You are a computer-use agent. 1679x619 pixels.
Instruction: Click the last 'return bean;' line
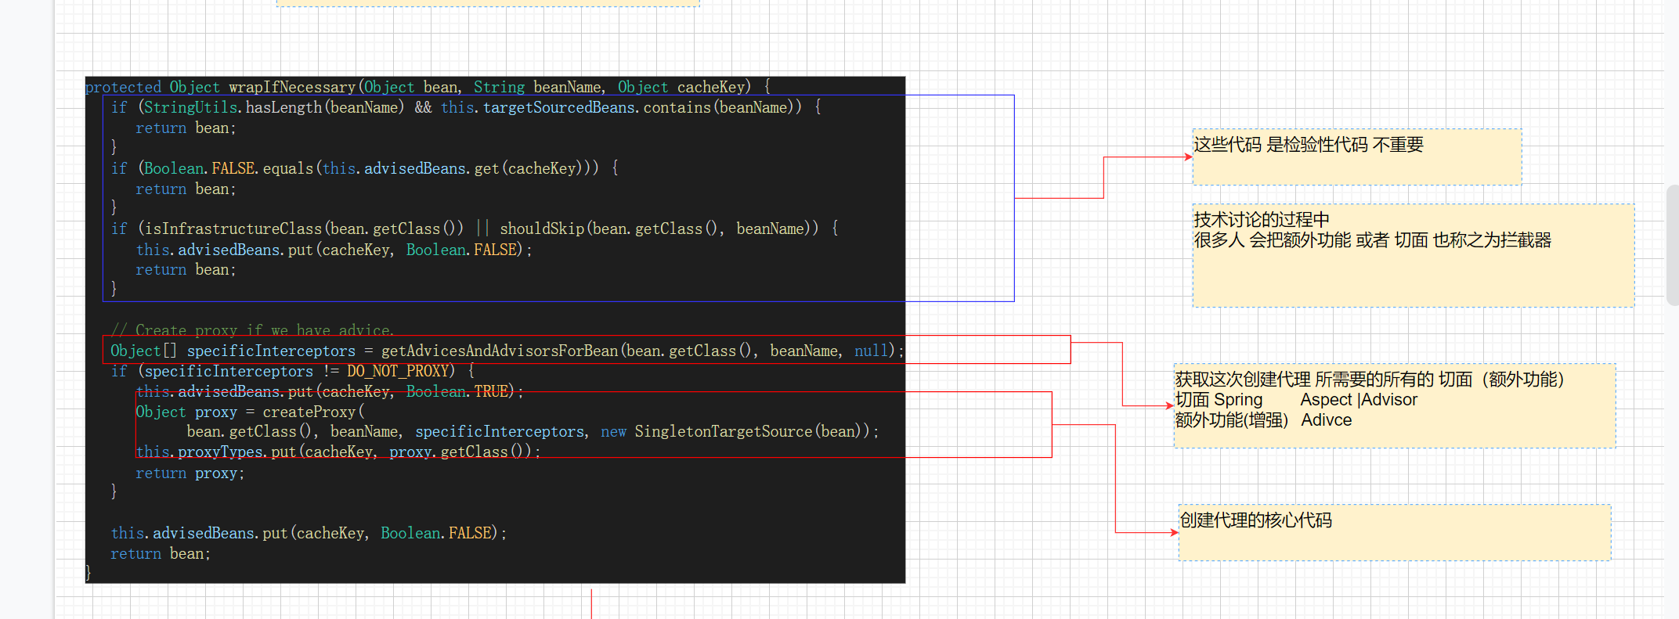click(161, 553)
